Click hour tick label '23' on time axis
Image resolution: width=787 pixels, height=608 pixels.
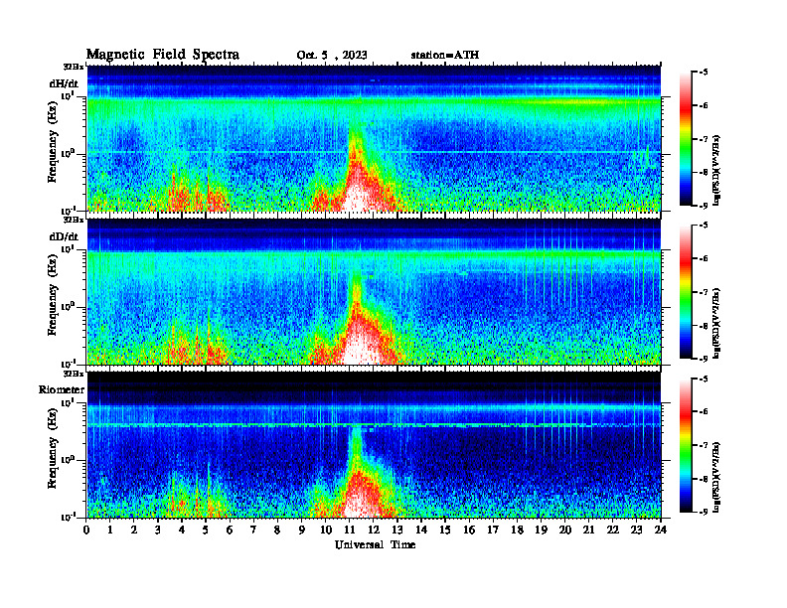[636, 530]
